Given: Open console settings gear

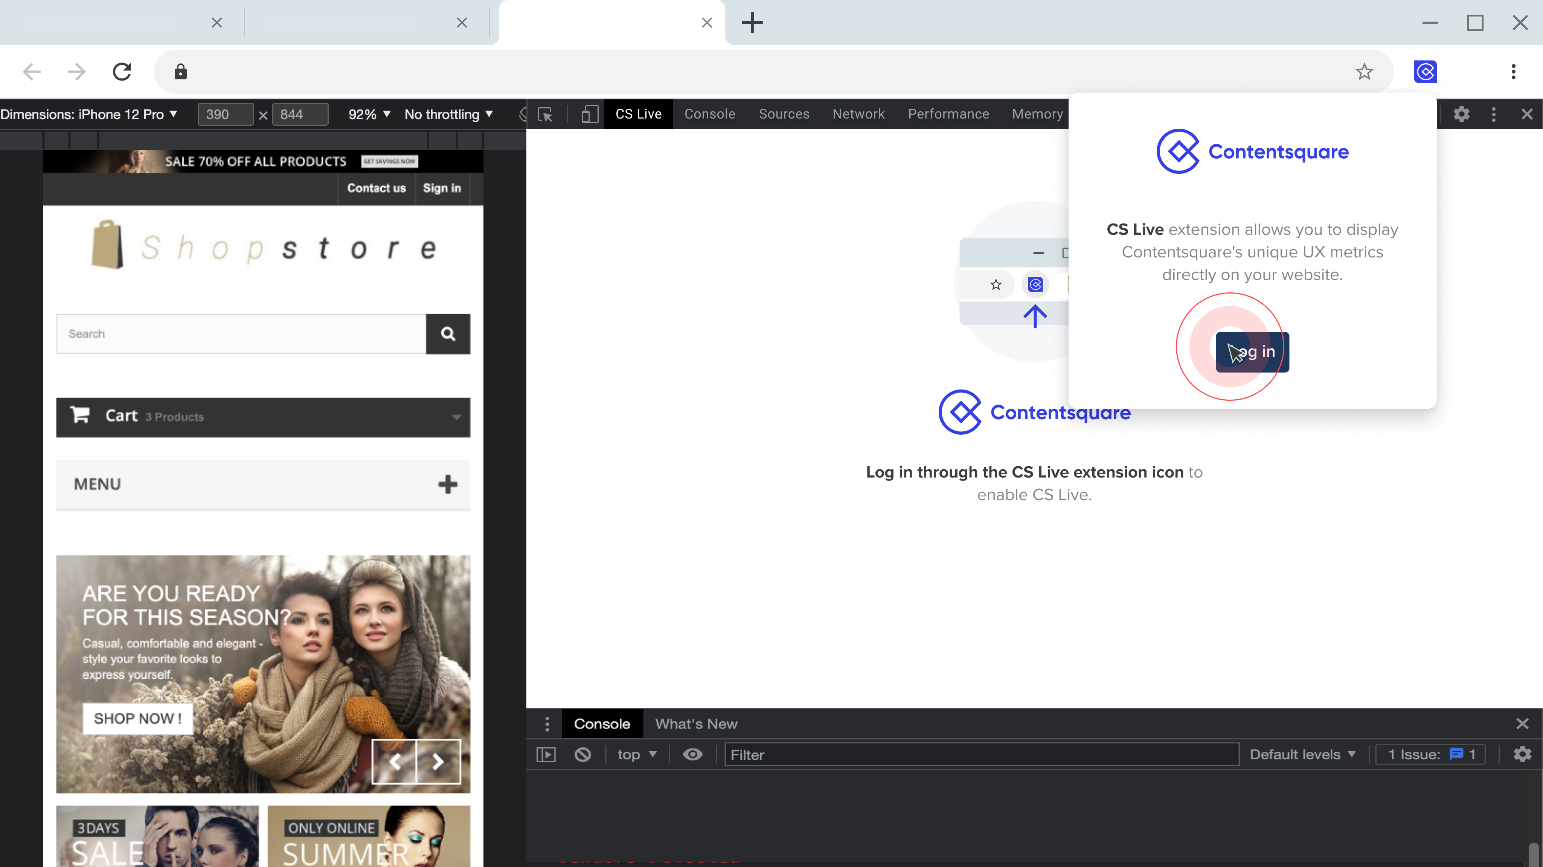Looking at the screenshot, I should point(1522,754).
